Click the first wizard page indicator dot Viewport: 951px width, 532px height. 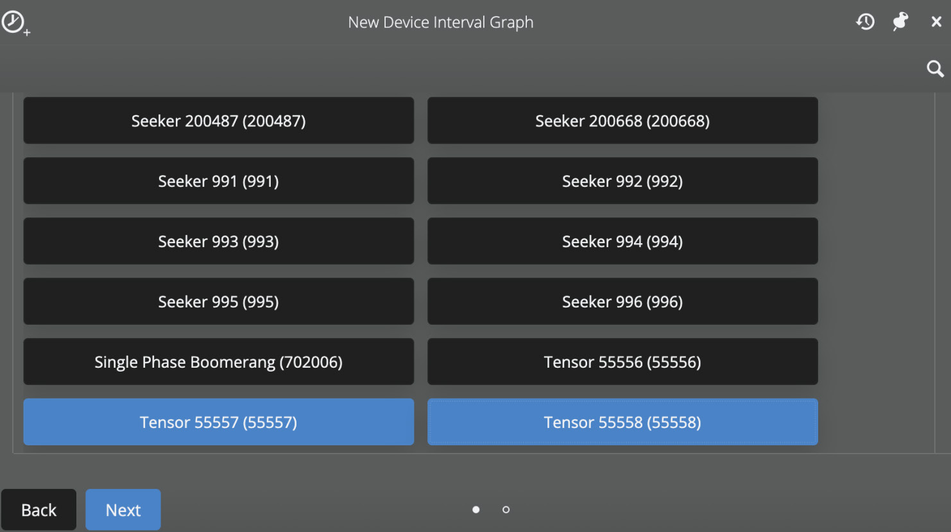click(475, 510)
